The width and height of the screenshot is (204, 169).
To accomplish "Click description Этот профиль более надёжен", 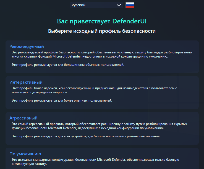I will tap(94, 90).
